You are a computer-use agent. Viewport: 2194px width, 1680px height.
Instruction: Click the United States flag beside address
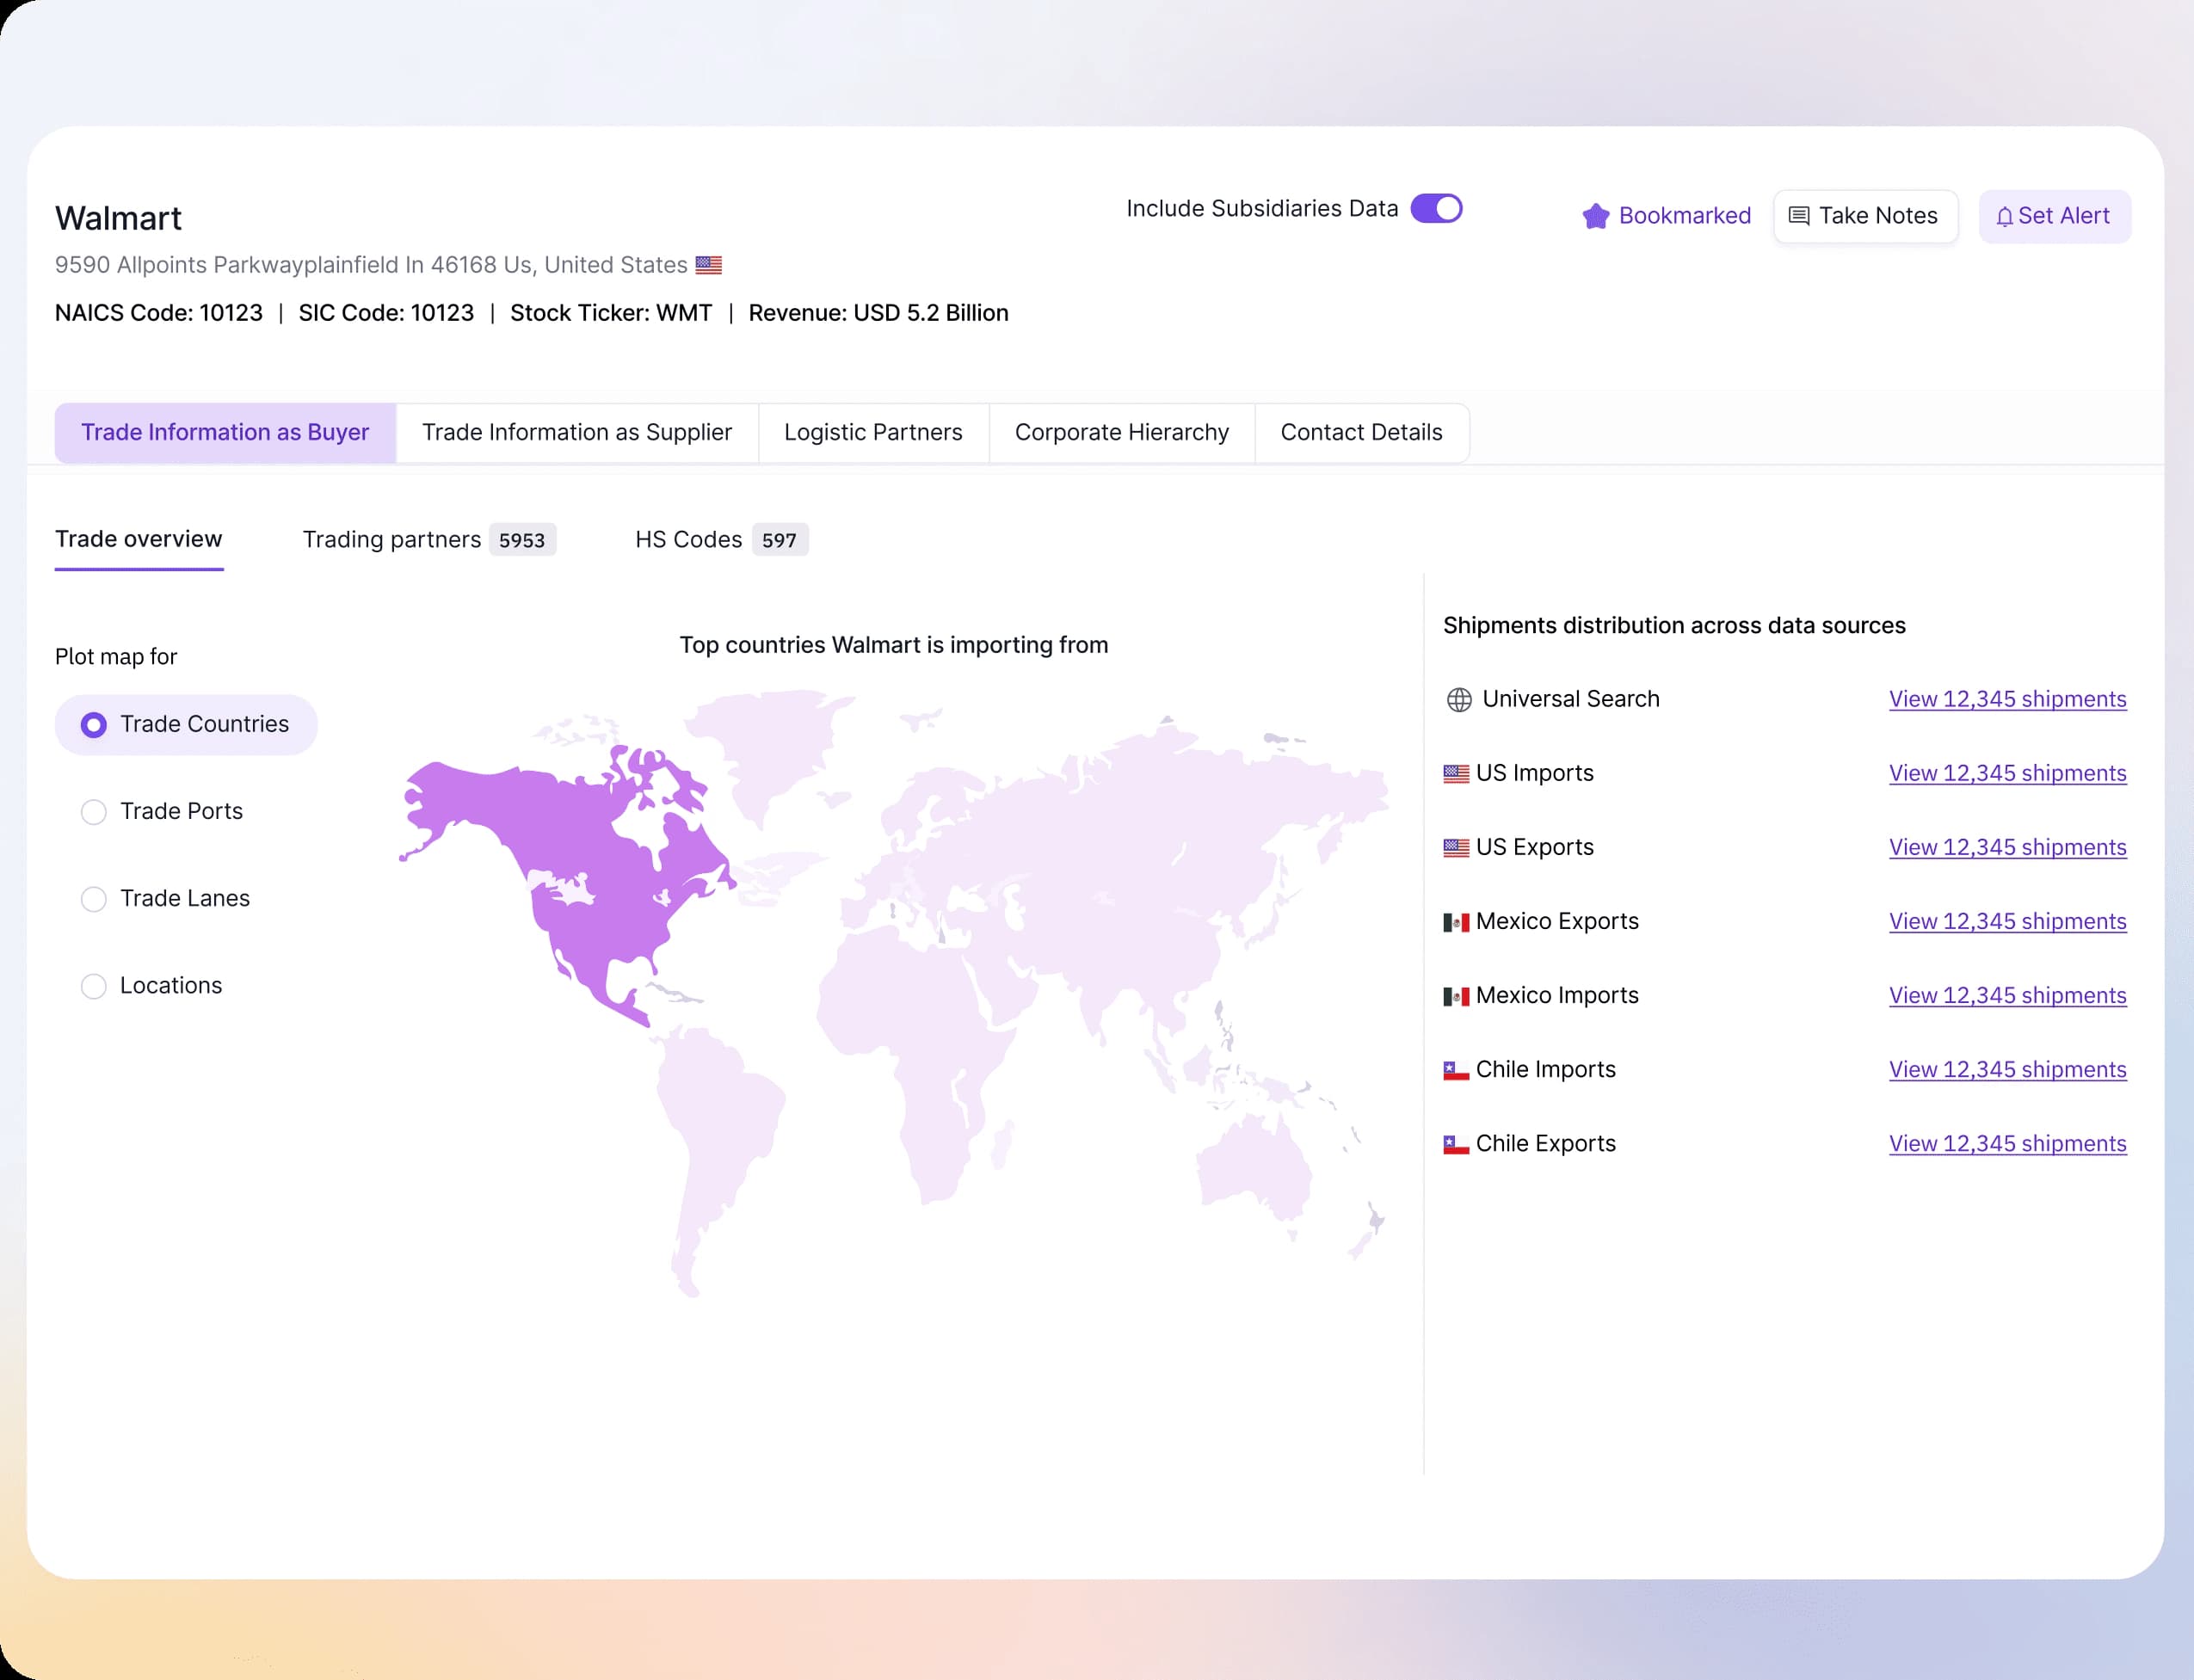(x=708, y=265)
